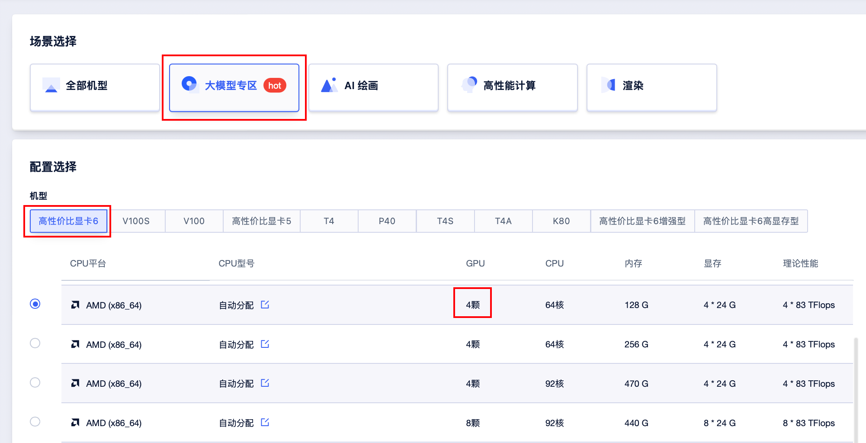
Task: Click the 渲染 scene icon
Action: point(609,85)
